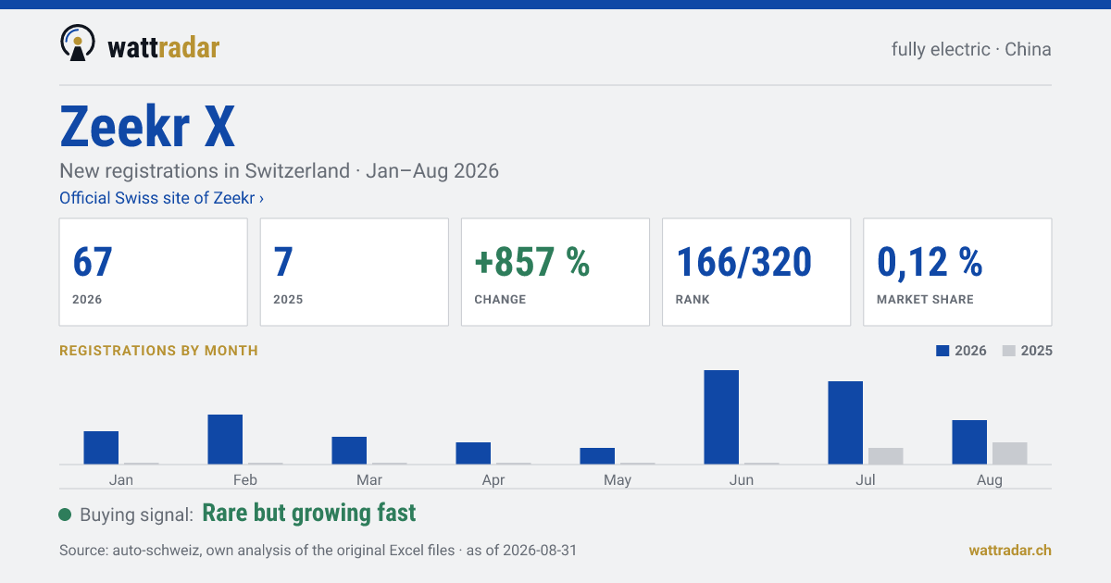Image resolution: width=1111 pixels, height=583 pixels.
Task: Click the Jun axis label
Action: click(742, 479)
